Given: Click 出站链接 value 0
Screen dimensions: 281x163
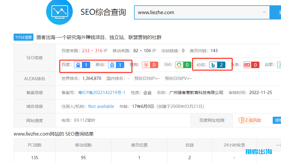Looking at the screenshot, I should 183,51.
